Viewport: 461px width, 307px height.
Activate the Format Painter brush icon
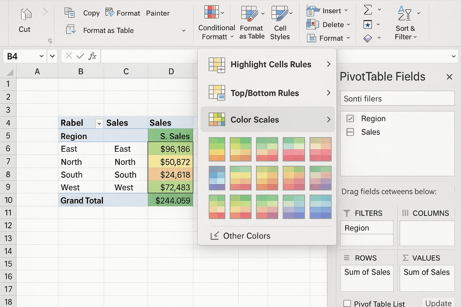pyautogui.click(x=109, y=13)
